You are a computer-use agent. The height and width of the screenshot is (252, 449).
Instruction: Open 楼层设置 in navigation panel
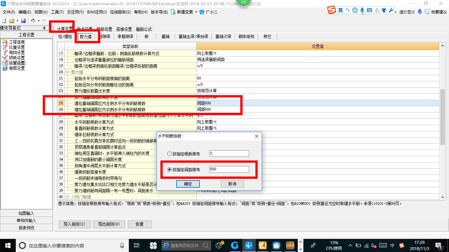coord(16,68)
